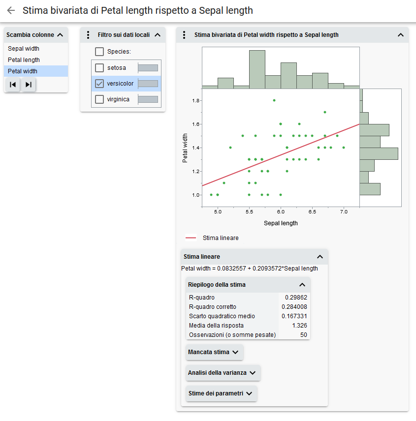Advance to next column with skip-forward button
Viewport: 416px width, 421px height.
pos(29,85)
